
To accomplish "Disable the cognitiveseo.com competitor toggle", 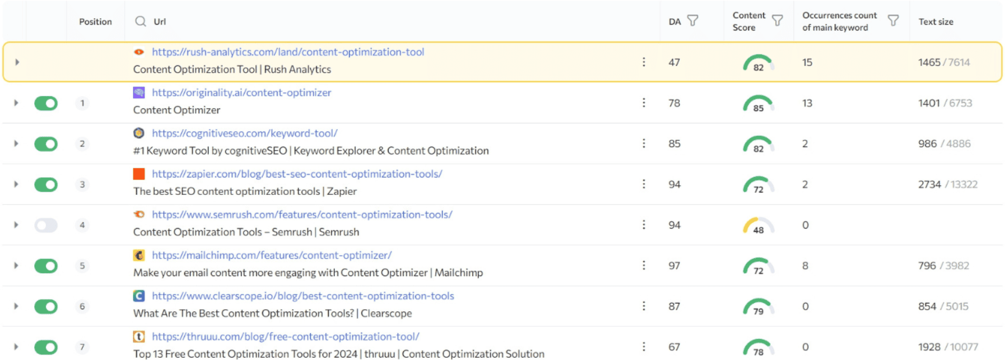I will [46, 144].
